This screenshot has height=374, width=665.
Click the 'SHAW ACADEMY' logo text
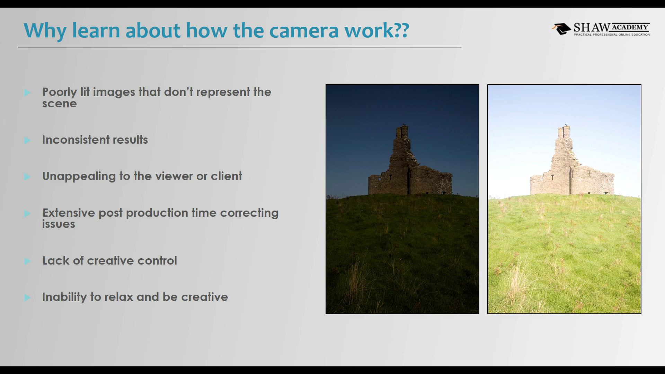[x=611, y=27]
